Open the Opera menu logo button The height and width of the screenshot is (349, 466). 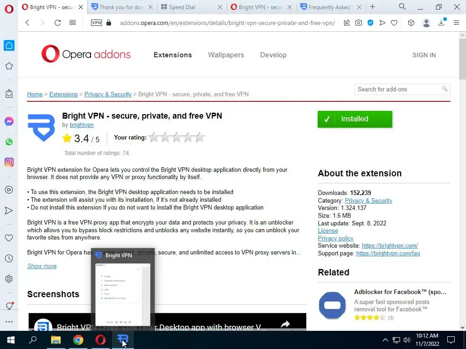click(x=9, y=9)
